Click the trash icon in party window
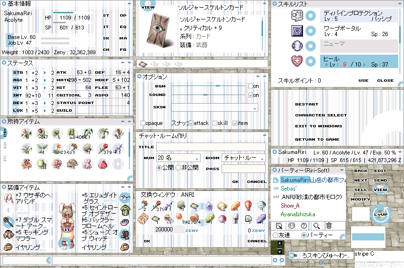Screen dimensions: 404x268 point(329,226)
